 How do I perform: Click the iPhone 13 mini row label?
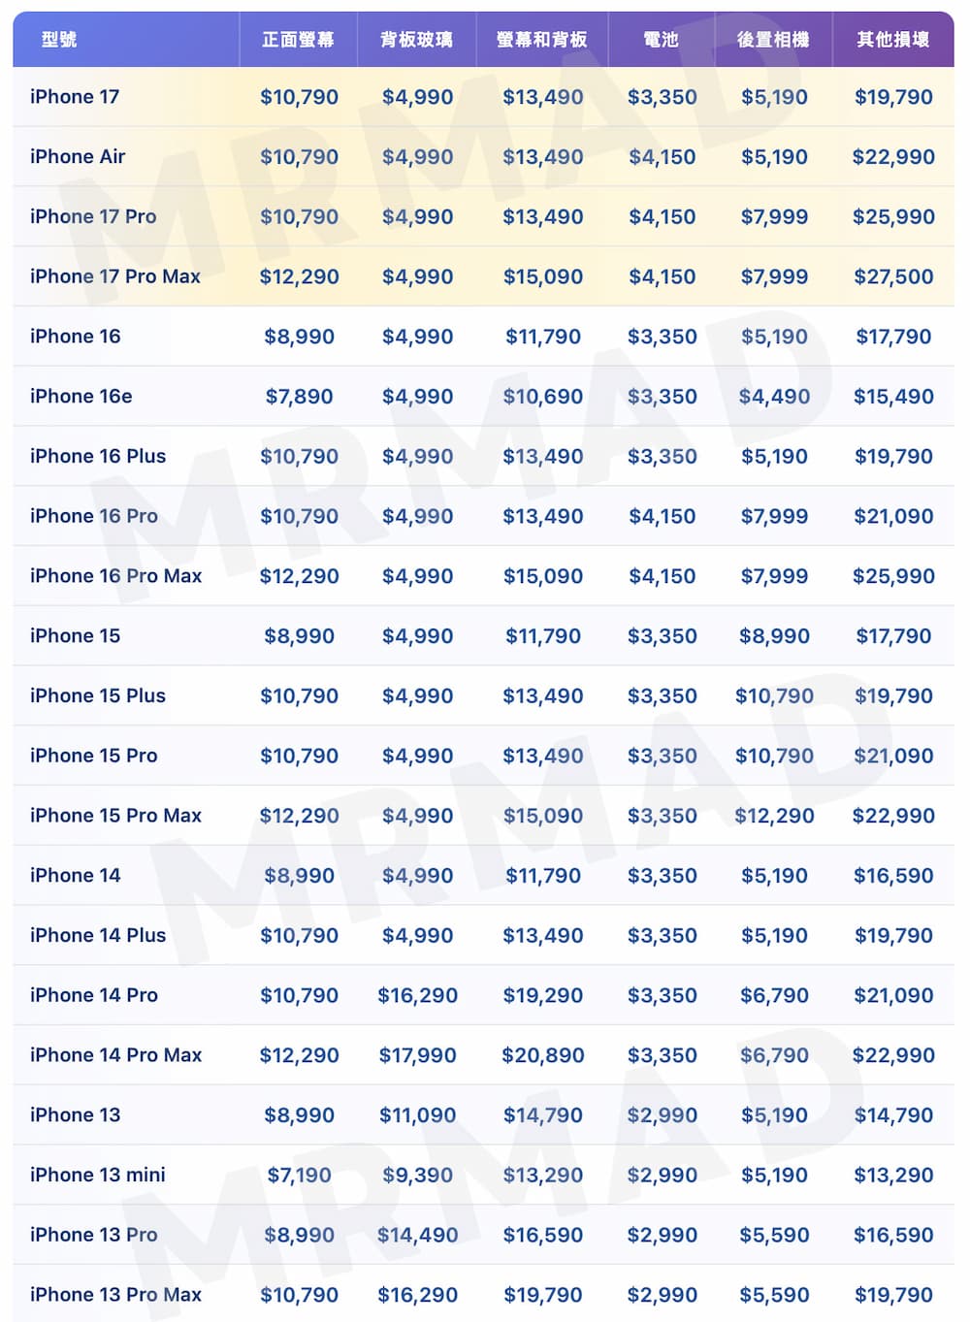point(98,1175)
